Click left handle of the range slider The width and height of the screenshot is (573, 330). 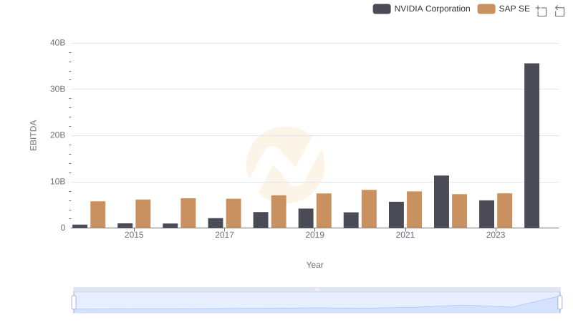pos(74,303)
